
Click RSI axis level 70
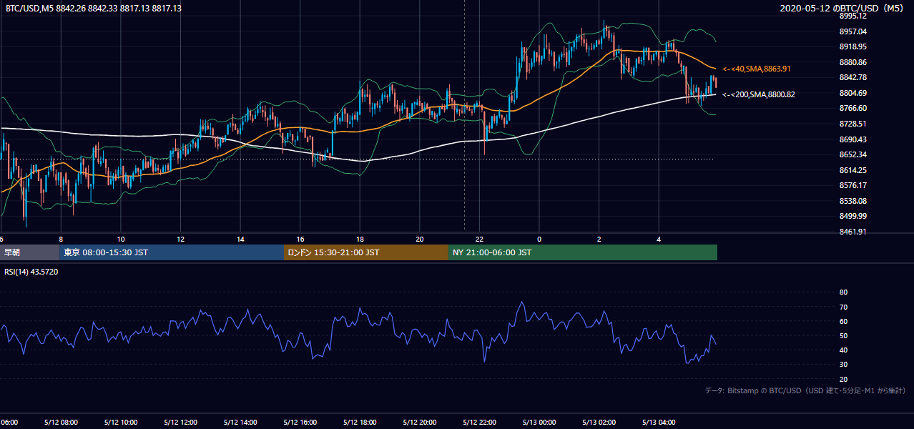tap(843, 307)
